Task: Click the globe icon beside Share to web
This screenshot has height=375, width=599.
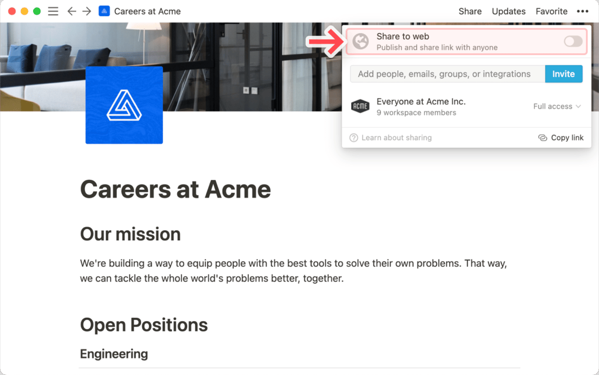Action: [x=360, y=42]
